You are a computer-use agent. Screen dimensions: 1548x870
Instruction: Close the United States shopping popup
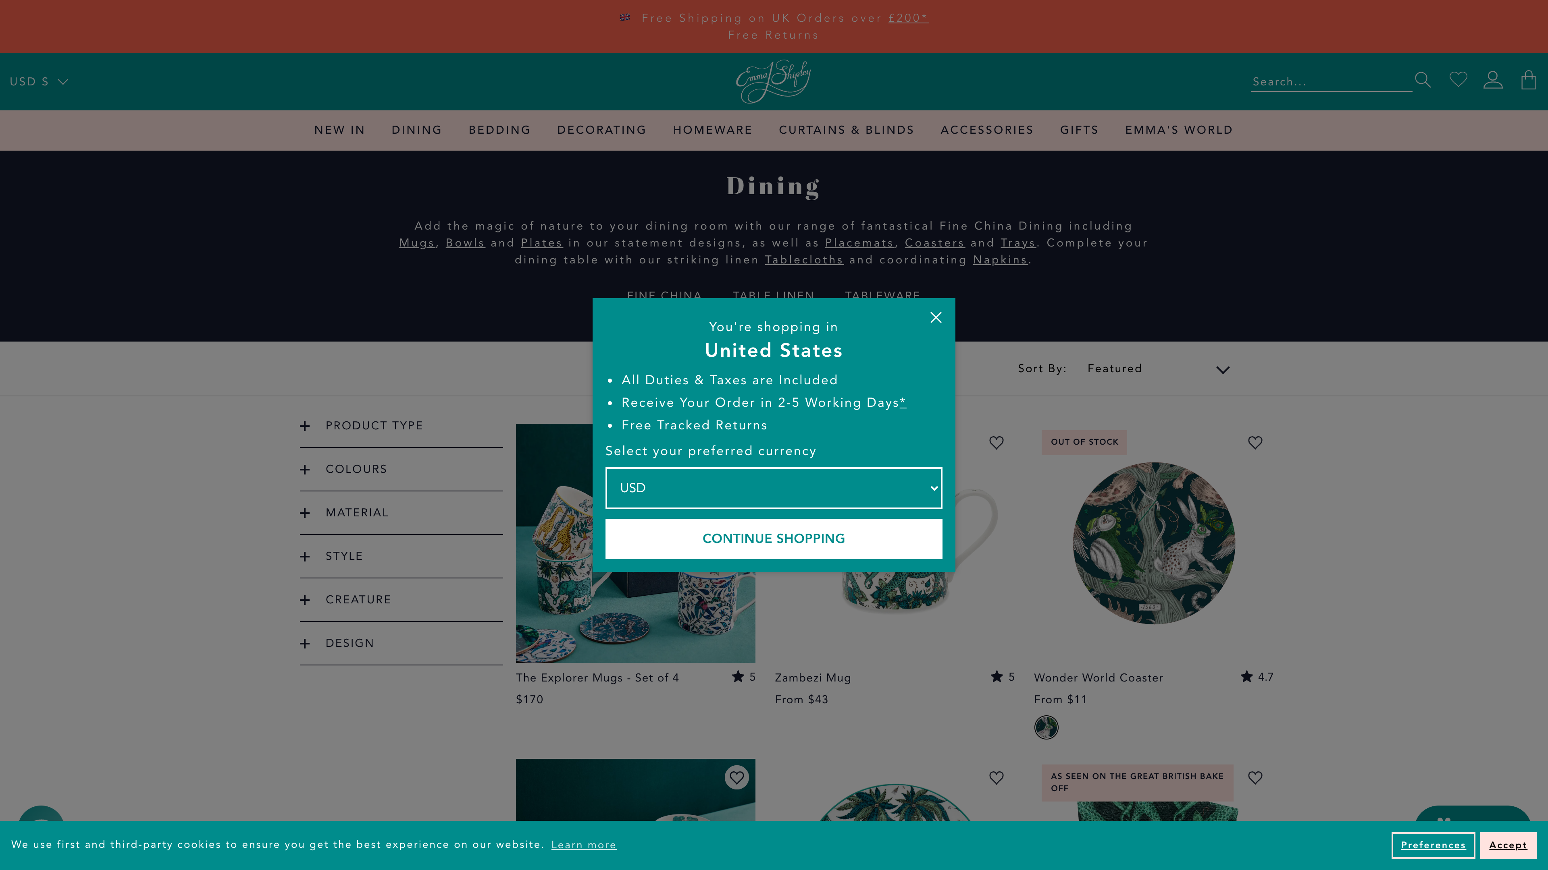point(936,318)
